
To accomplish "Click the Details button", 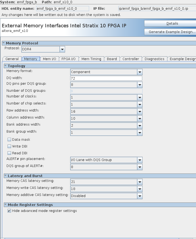I will click(x=170, y=24).
